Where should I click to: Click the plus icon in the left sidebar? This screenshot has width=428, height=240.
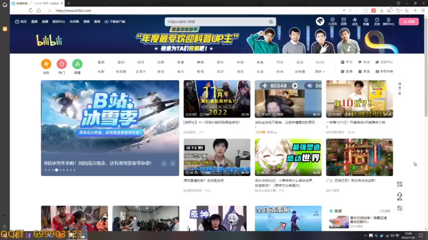pyautogui.click(x=5, y=216)
